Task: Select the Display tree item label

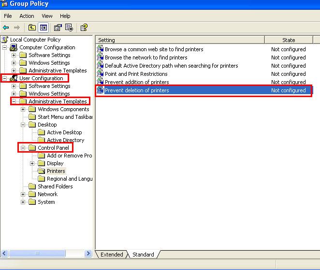Action: 55,163
